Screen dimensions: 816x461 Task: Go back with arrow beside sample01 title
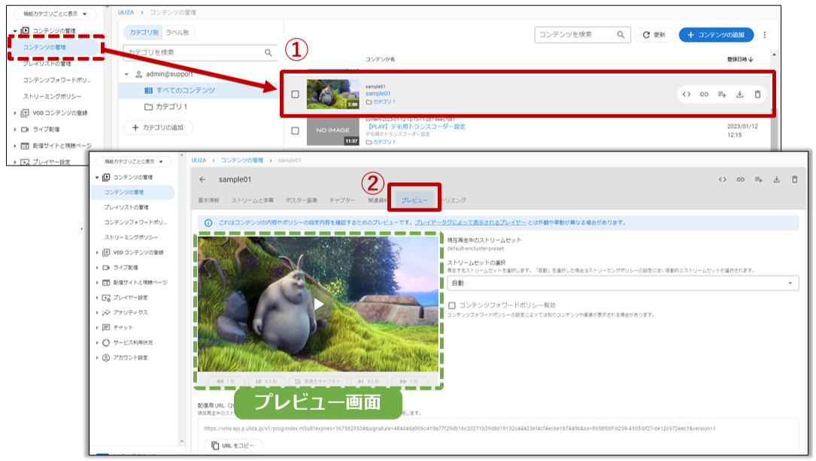coord(202,180)
